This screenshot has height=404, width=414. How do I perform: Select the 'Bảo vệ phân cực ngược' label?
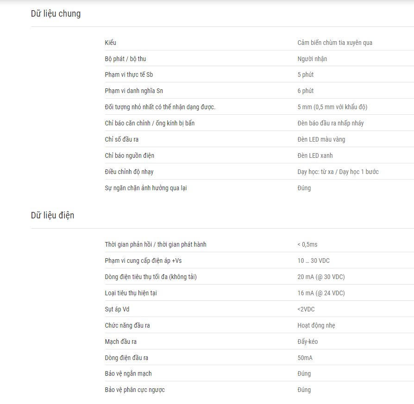(x=135, y=390)
